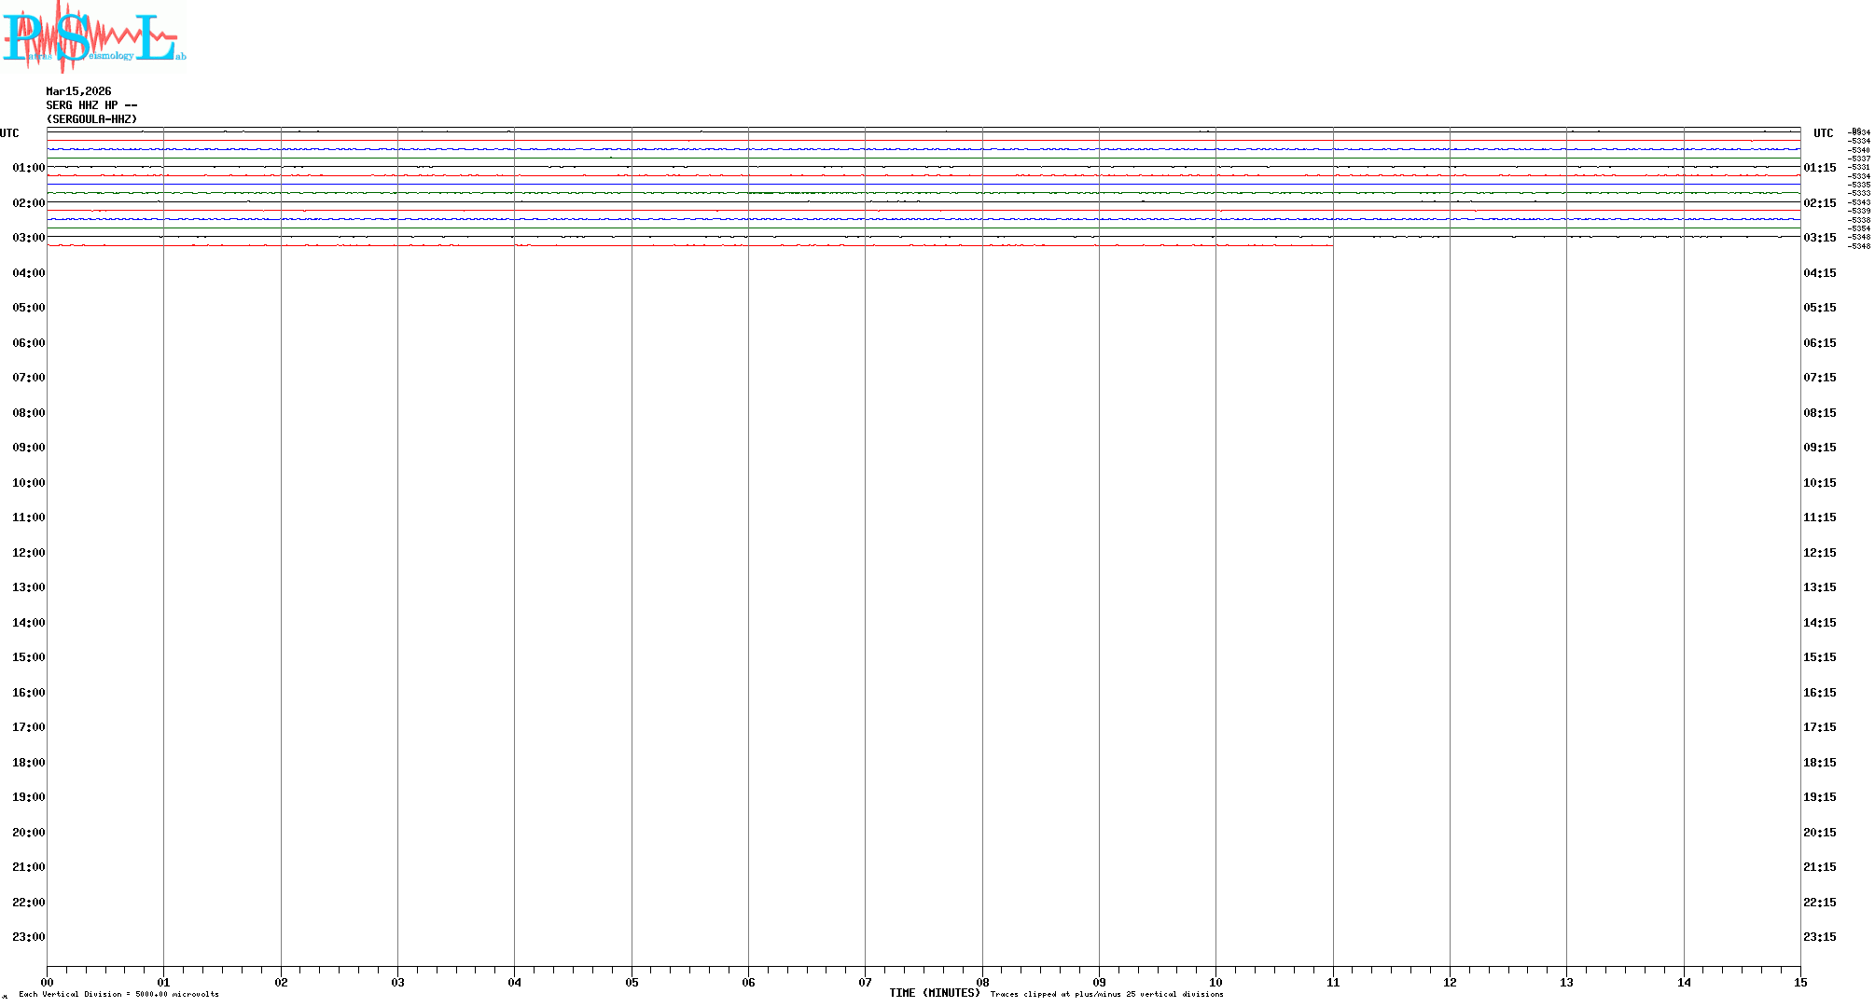
Task: Select the 03:00 hour label on left
Action: [28, 238]
